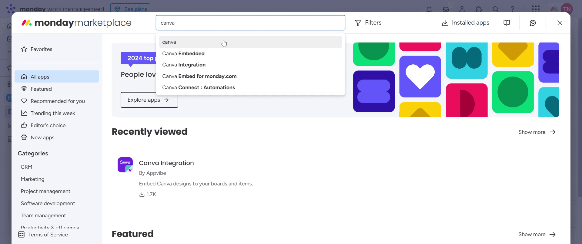Click Show more for Featured
Viewport: 582px width, 244px height.
[537, 234]
